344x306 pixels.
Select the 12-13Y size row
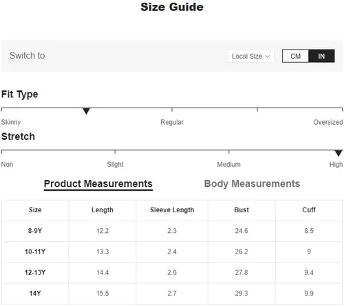tap(172, 273)
